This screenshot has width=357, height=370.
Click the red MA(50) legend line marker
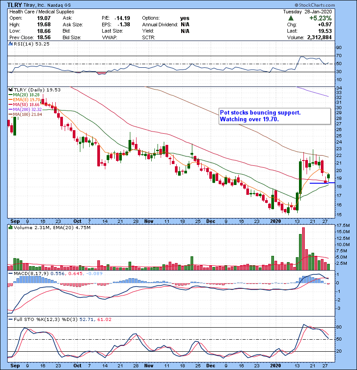click(x=11, y=104)
